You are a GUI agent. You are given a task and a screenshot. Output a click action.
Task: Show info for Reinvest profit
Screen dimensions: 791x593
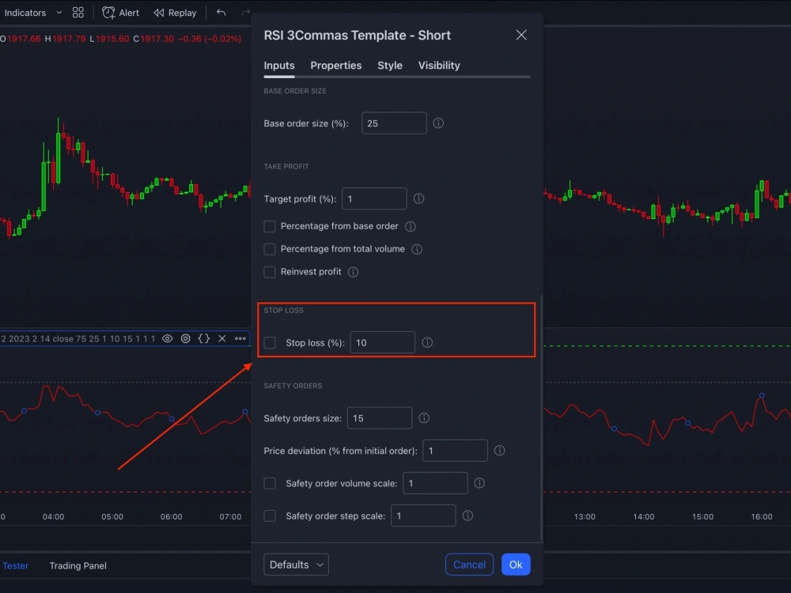click(x=353, y=272)
